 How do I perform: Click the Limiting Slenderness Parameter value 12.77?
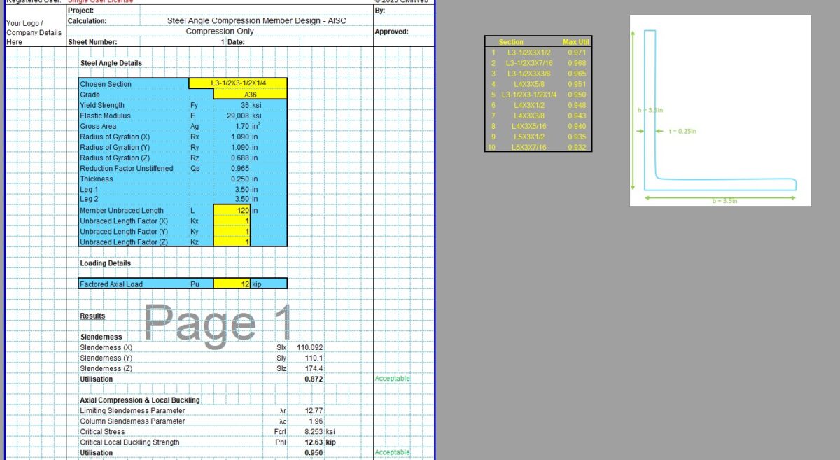[314, 410]
